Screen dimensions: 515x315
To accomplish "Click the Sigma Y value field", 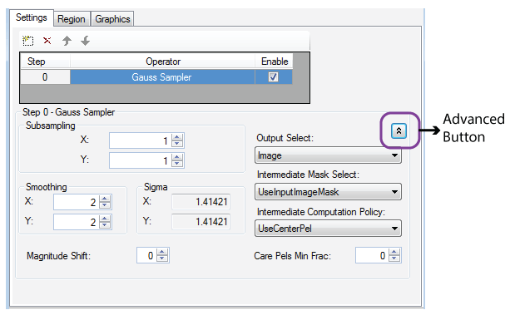I will pos(201,222).
